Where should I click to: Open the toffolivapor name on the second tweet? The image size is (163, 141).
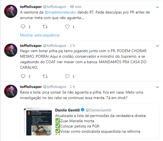point(31,46)
